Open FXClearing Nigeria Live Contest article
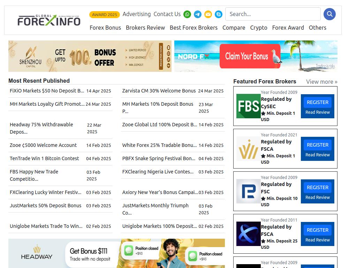 [158, 172]
